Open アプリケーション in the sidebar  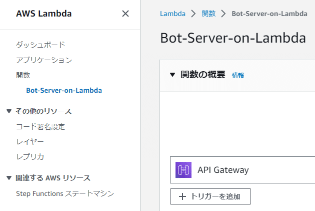point(44,60)
